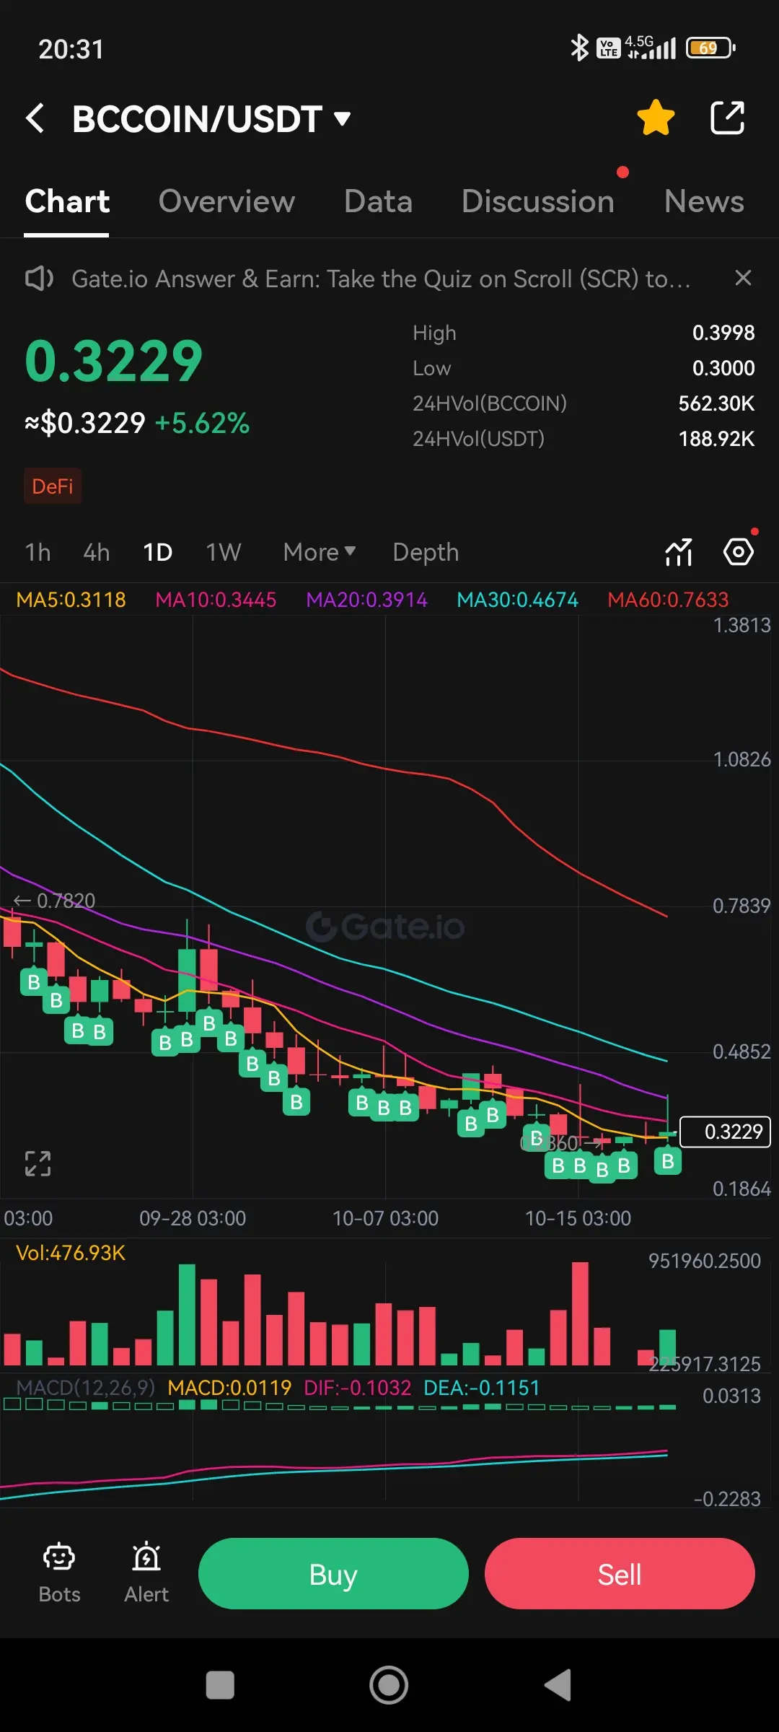Tap the share icon
The height and width of the screenshot is (1732, 779).
click(x=727, y=118)
